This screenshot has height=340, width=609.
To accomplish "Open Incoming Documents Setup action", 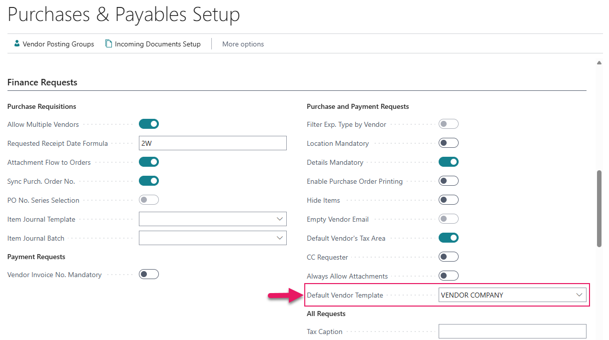I will coord(153,44).
